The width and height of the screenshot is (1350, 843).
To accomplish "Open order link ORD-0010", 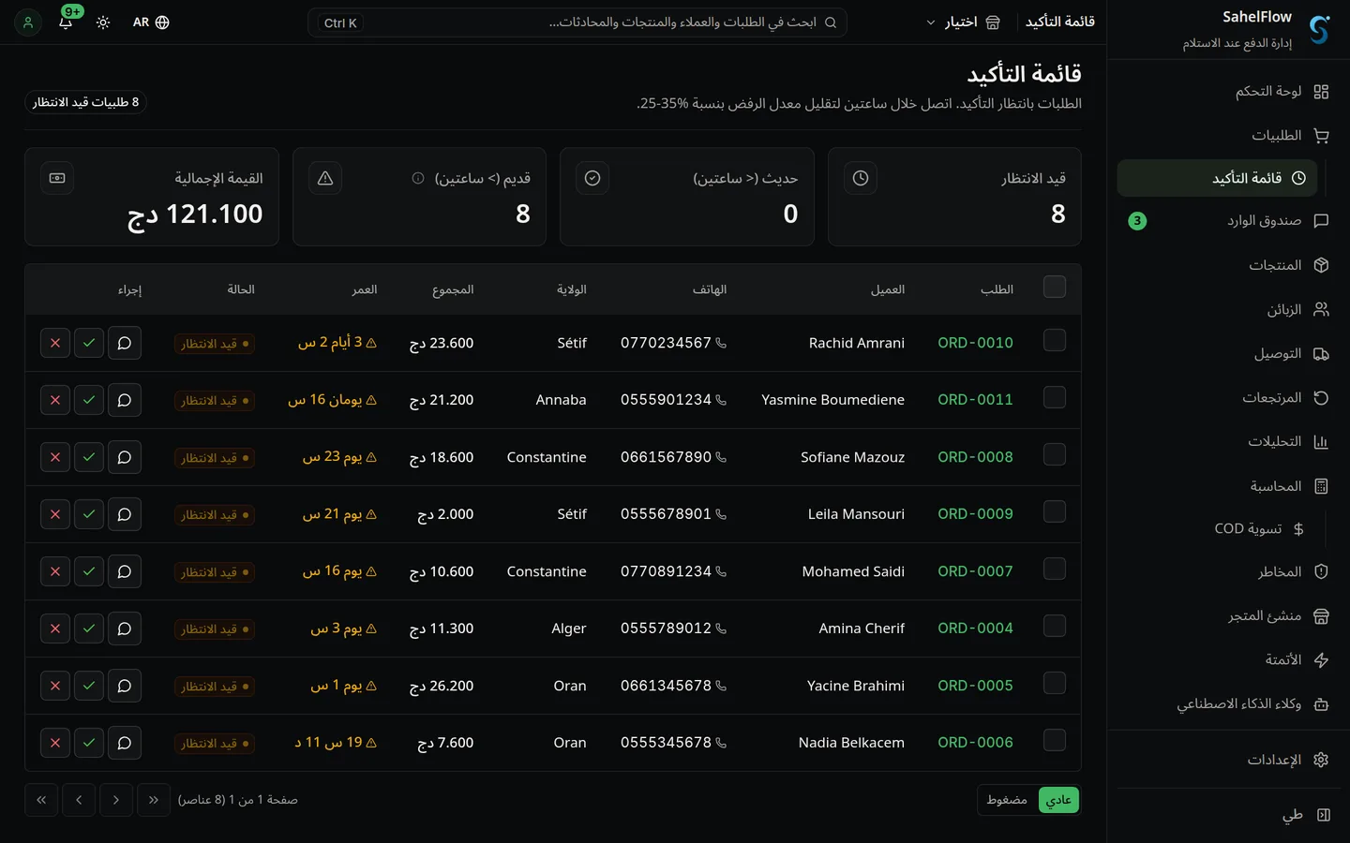I will 975,343.
